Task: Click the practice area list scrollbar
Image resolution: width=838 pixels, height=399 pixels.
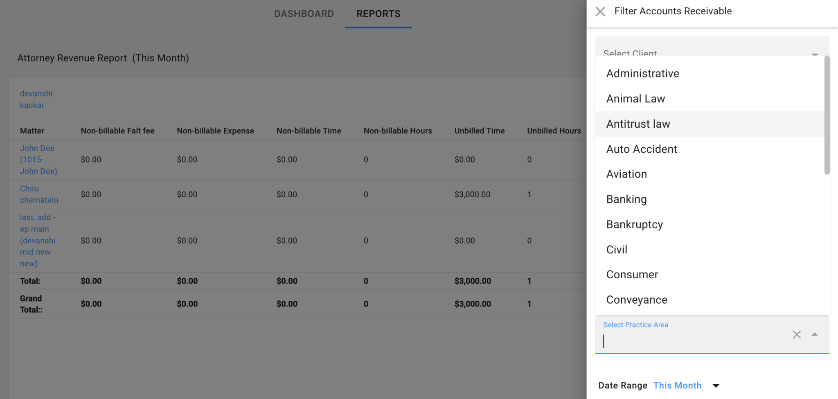Action: tap(827, 115)
